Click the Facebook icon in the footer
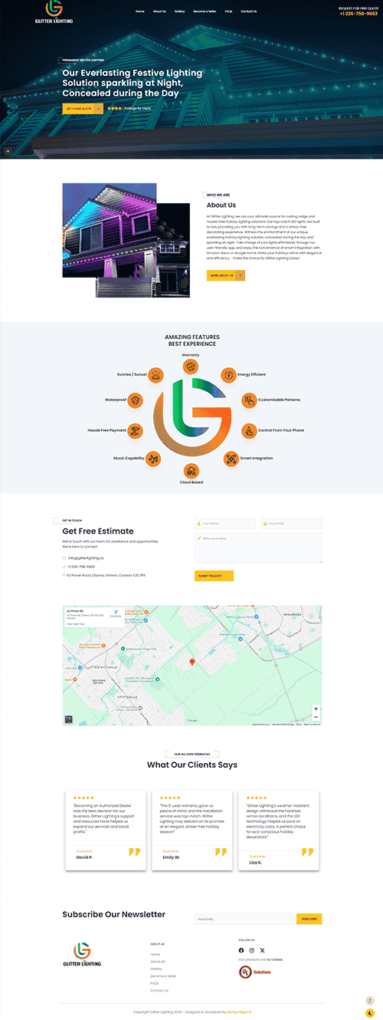The height and width of the screenshot is (1020, 383). click(241, 950)
